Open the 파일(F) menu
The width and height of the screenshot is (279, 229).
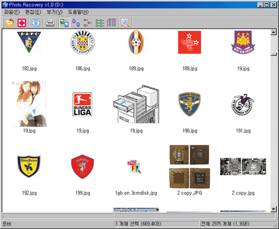12,12
